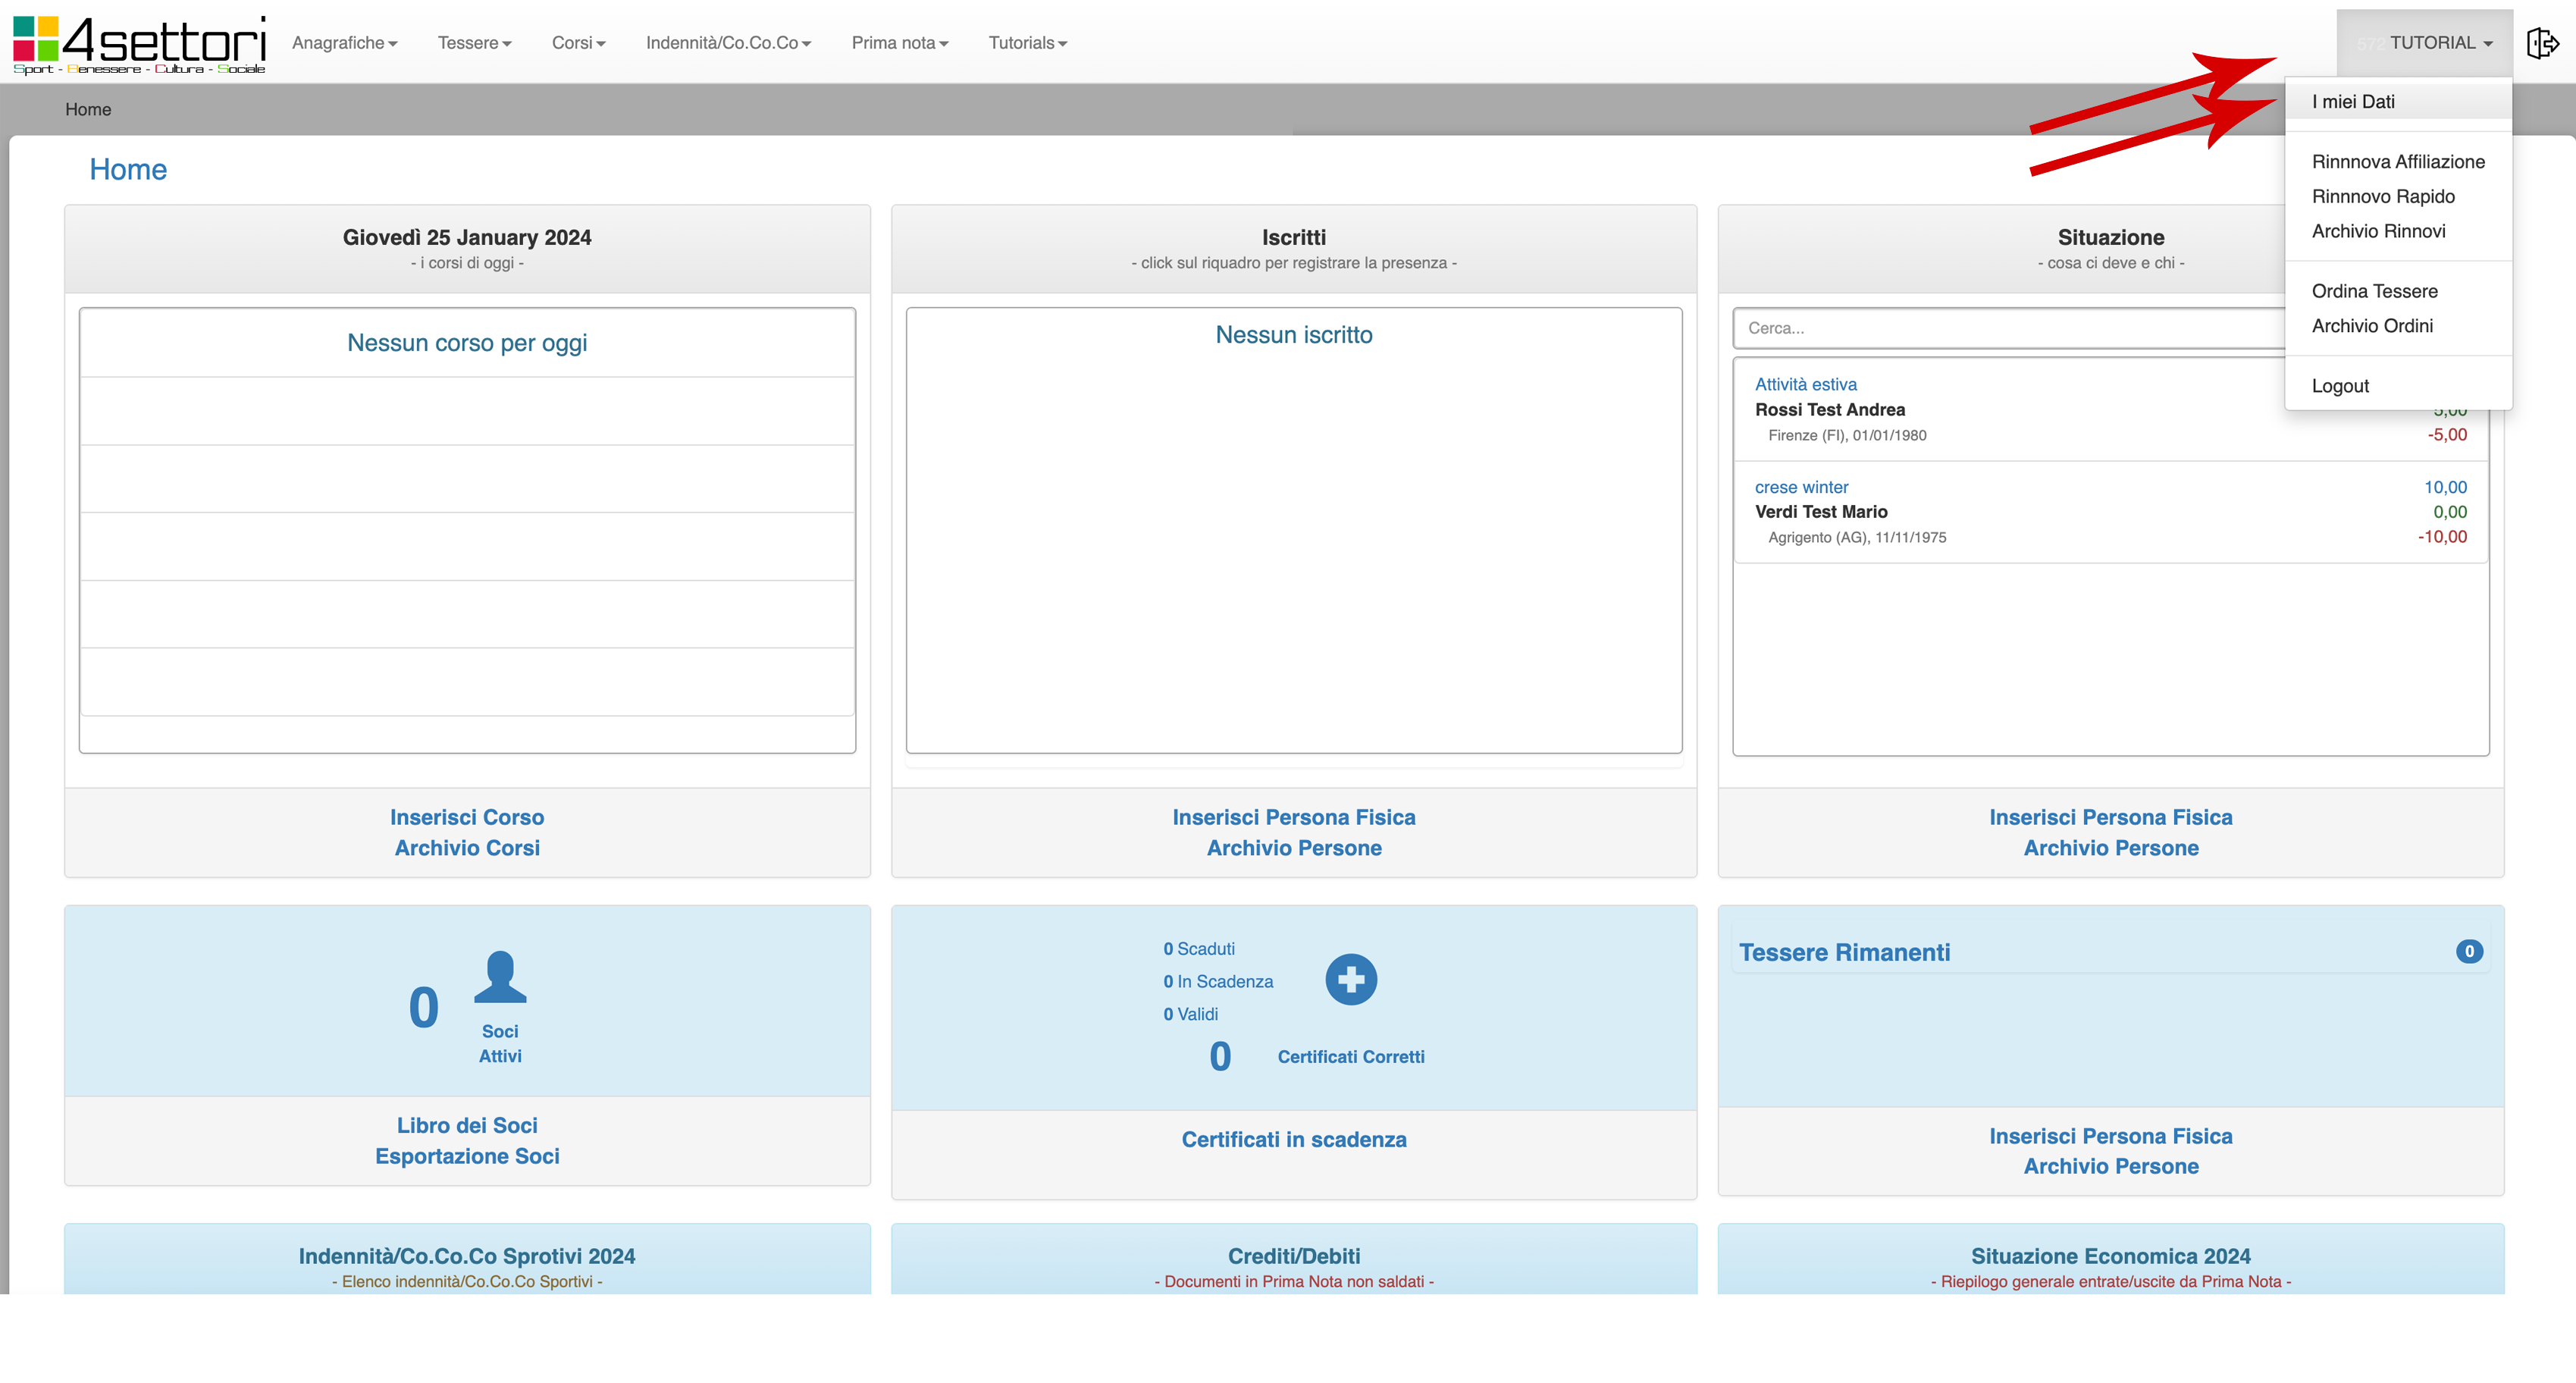The width and height of the screenshot is (2576, 1383).
Task: Open Certificati in scadenza link
Action: [x=1293, y=1139]
